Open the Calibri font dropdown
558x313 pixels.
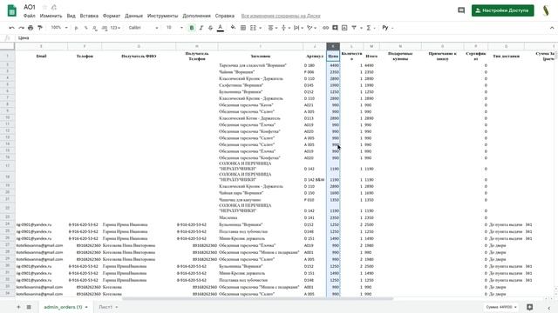coord(143,28)
